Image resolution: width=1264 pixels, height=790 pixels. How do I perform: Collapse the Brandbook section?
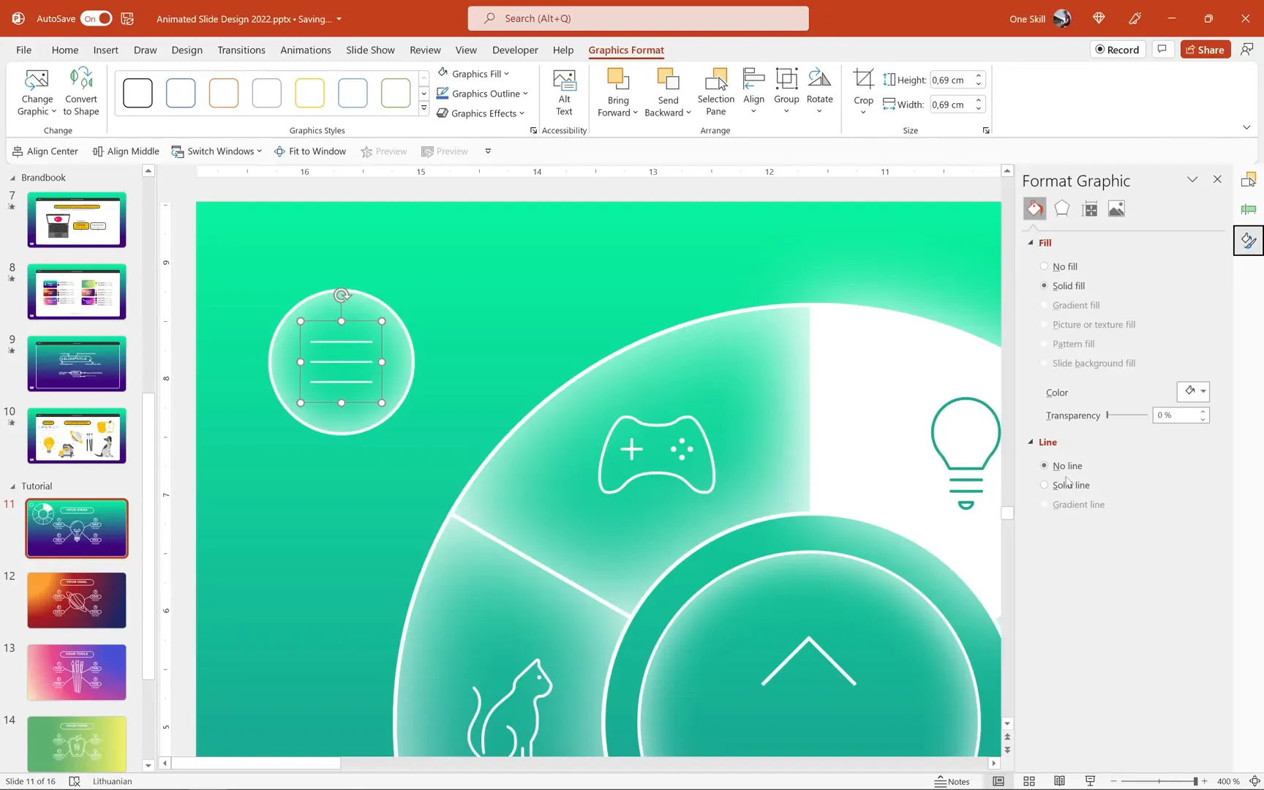tap(12, 178)
